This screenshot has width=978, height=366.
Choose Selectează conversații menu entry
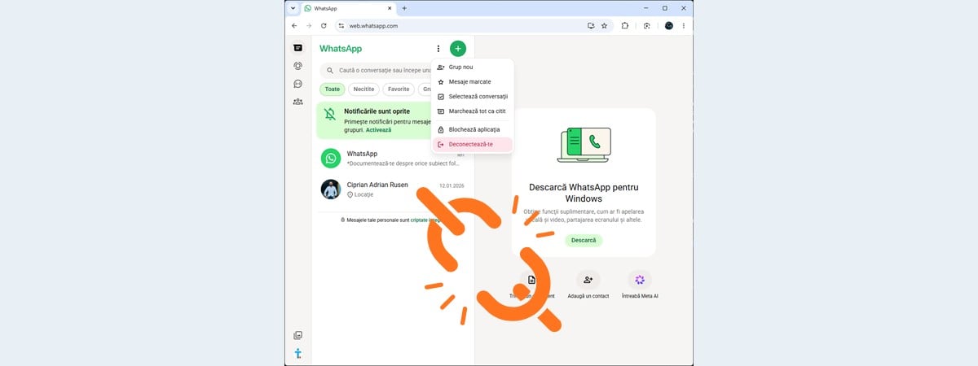473,96
